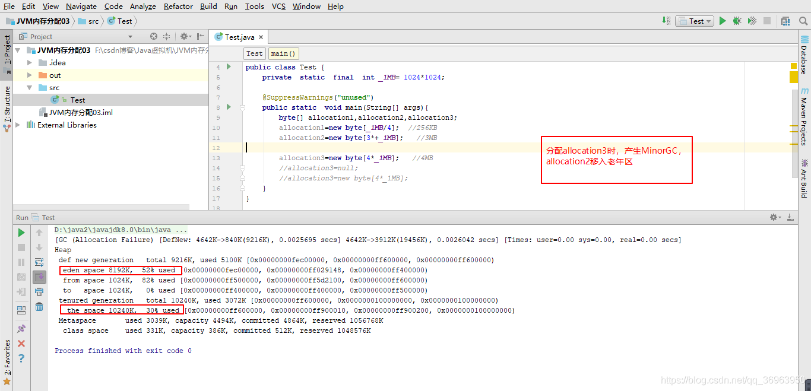Pin the Run tab
811x391 pixels.
tap(21, 328)
